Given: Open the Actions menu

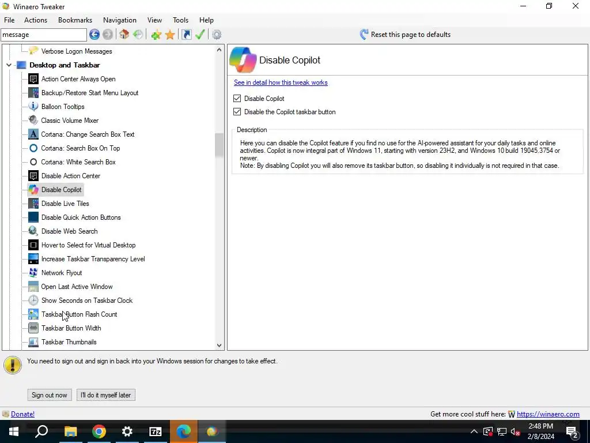Looking at the screenshot, I should (x=36, y=20).
